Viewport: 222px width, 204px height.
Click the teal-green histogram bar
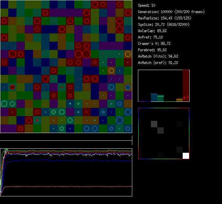pyautogui.click(x=160, y=98)
